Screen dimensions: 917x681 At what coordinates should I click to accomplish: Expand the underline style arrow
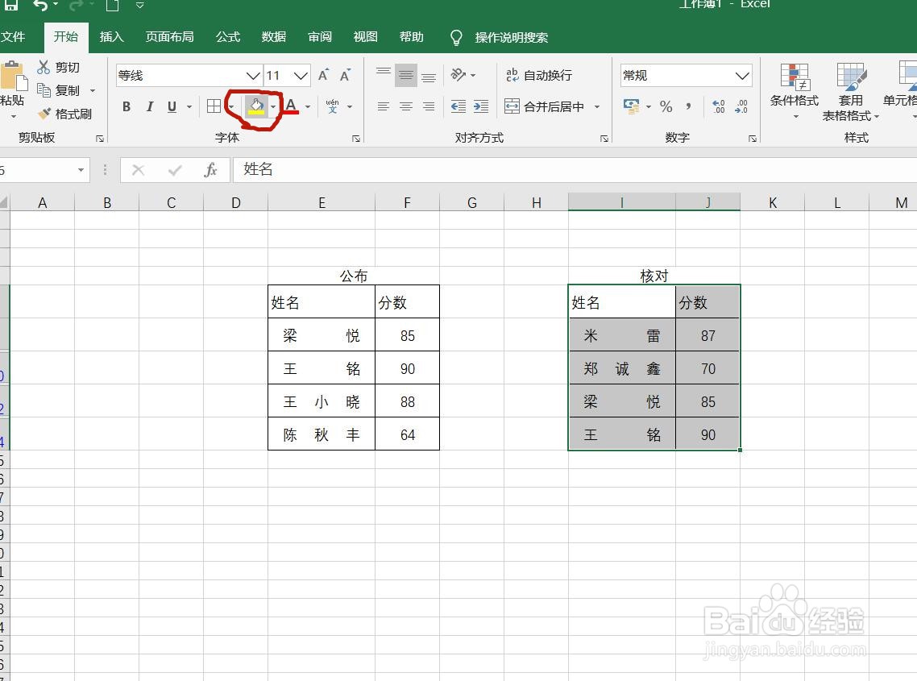coord(189,106)
